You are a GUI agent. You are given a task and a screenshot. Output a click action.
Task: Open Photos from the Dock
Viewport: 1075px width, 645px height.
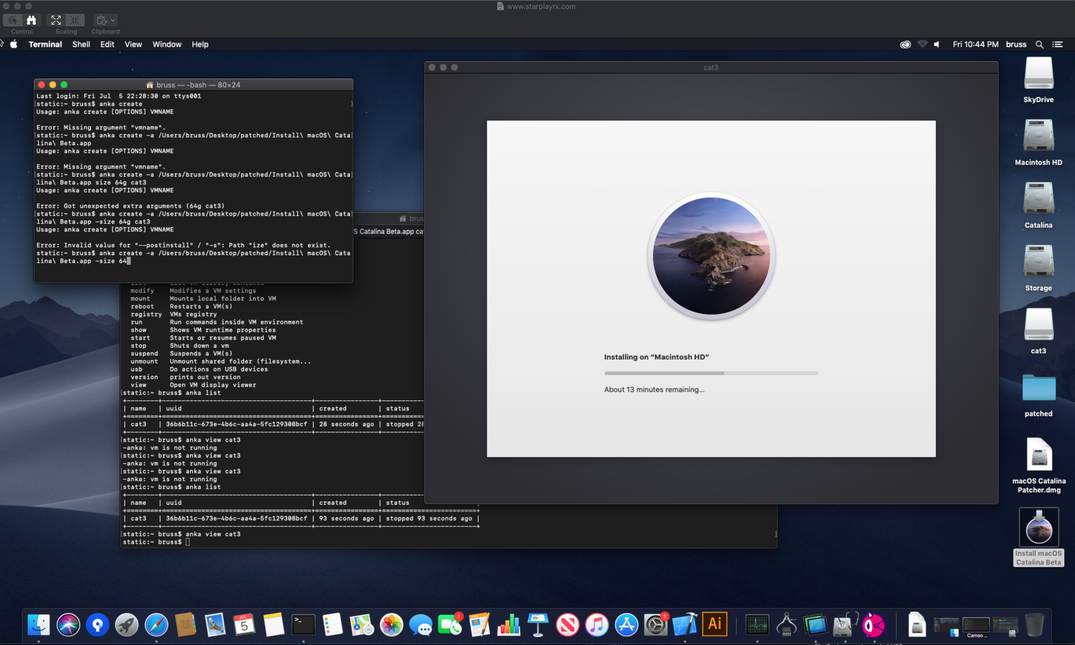coord(391,625)
